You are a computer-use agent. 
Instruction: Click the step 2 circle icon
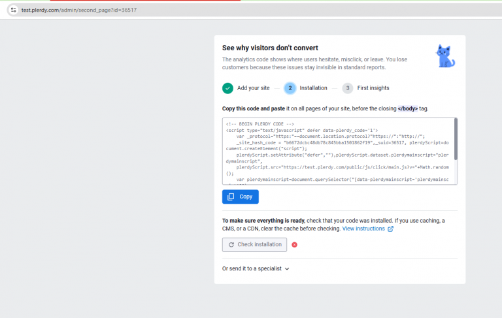[x=290, y=88]
